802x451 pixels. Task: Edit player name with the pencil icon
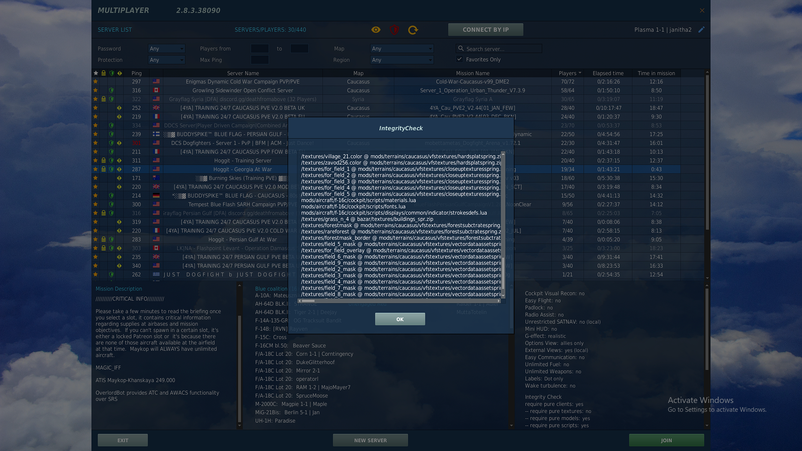point(701,29)
